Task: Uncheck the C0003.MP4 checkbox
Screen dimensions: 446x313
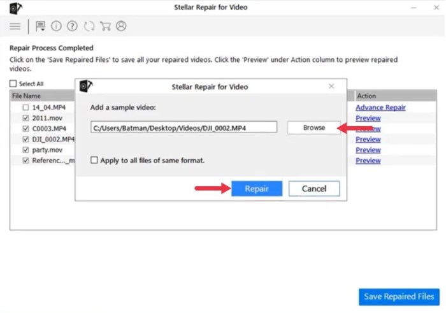Action: 25,129
